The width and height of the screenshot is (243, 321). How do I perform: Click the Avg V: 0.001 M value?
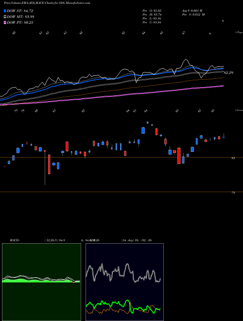click(192, 10)
